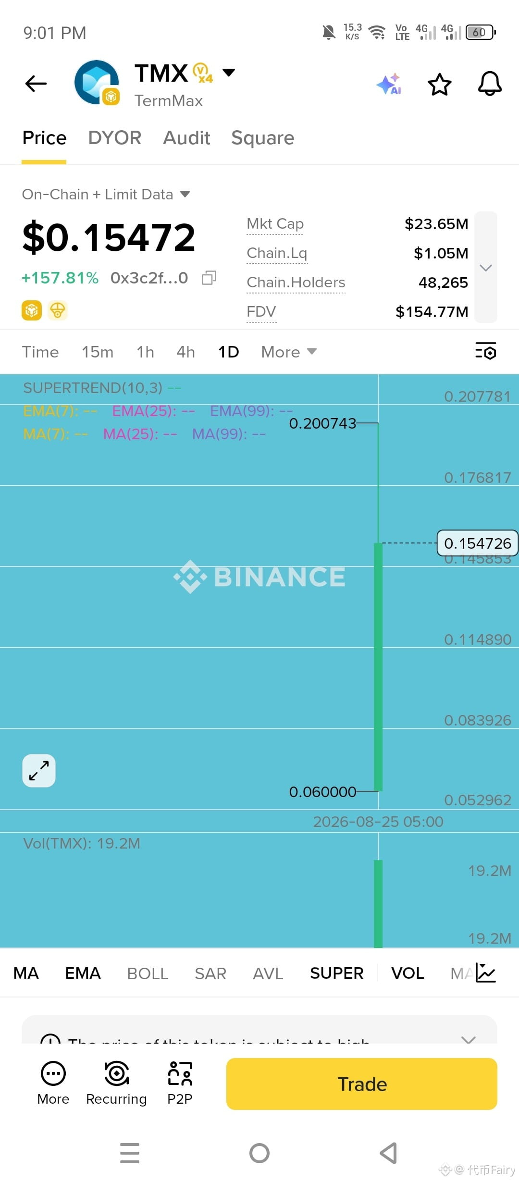
Task: Toggle the VOL indicator
Action: pos(408,973)
